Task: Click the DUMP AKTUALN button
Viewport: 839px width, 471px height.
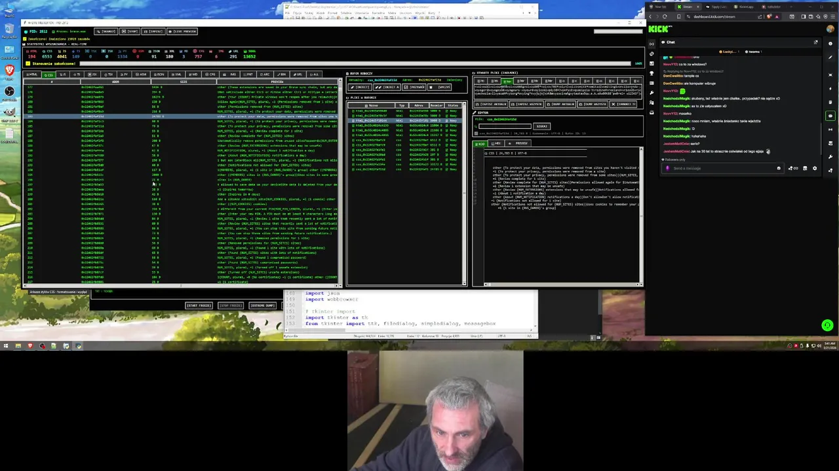Action: tap(560, 104)
